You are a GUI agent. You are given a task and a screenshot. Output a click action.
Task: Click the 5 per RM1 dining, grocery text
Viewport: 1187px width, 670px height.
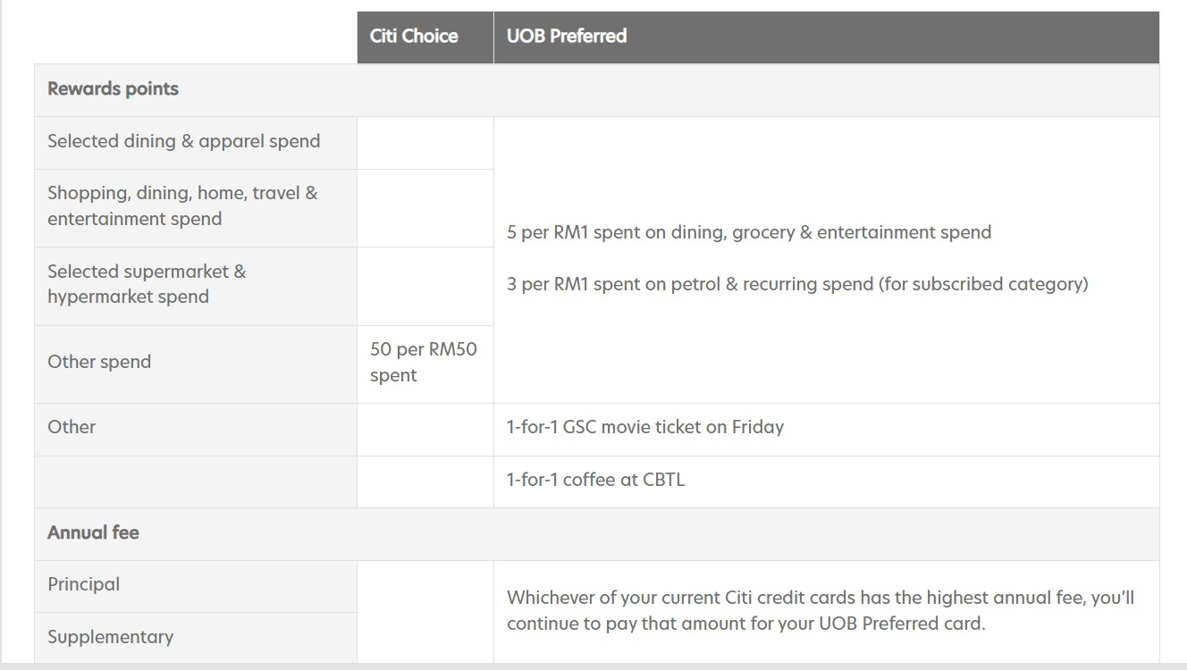(x=749, y=232)
